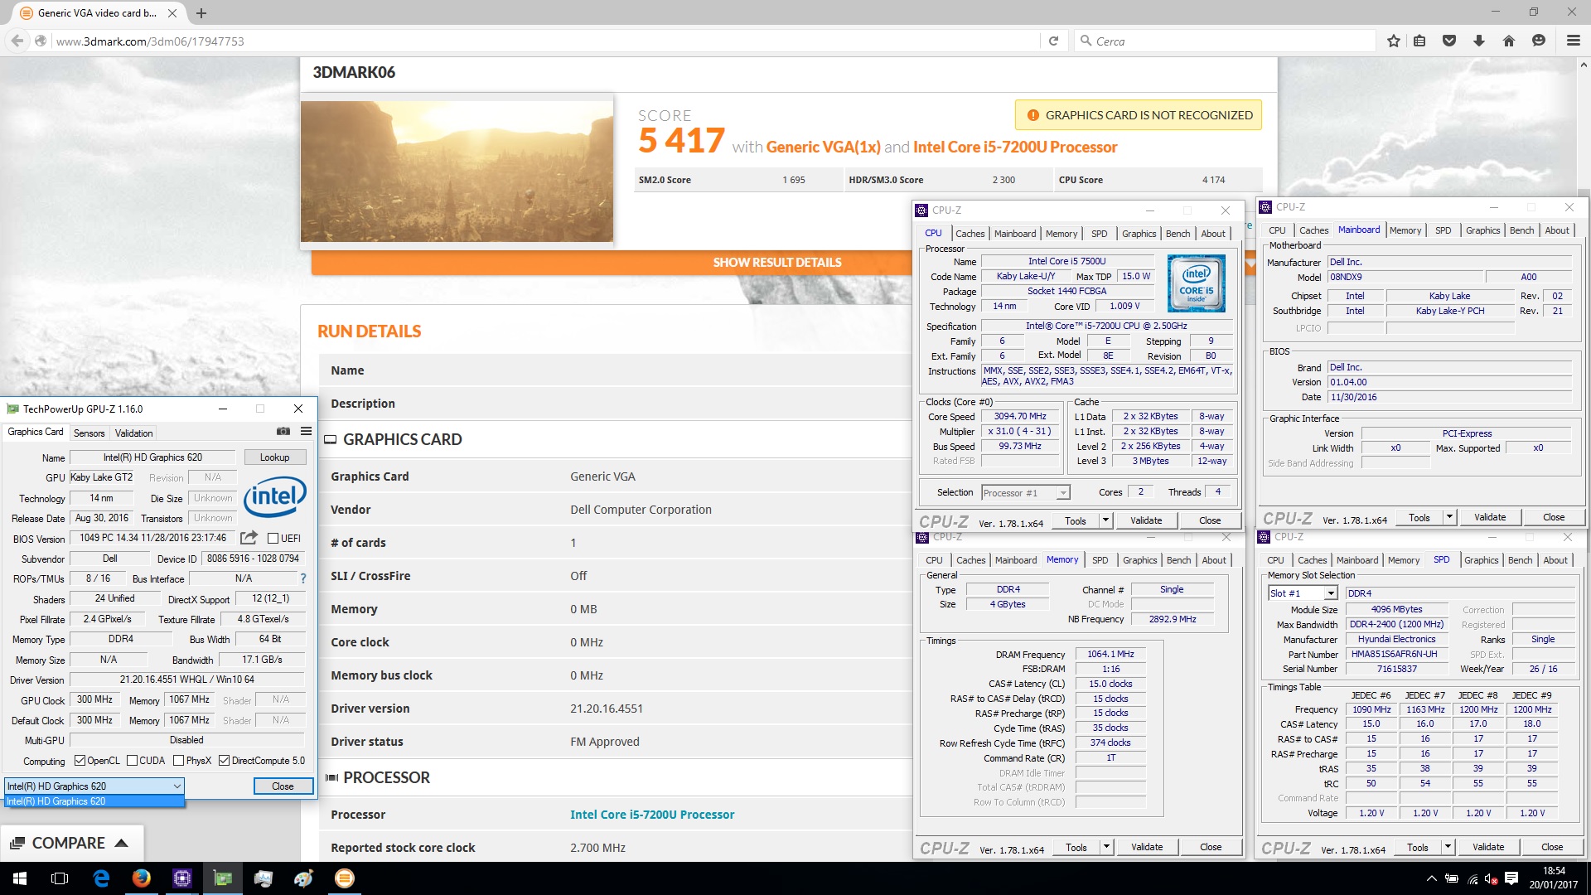1591x895 pixels.
Task: Click the Firefox Cerca search field
Action: 1226,41
